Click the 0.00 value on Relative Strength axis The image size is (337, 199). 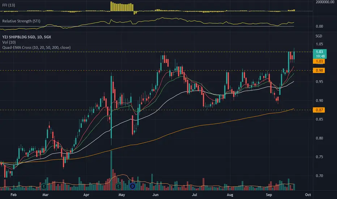[319, 26]
